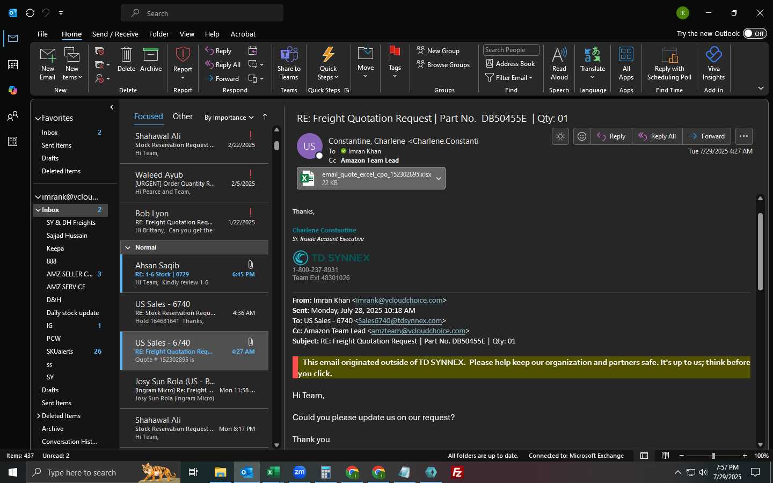Screen dimensions: 773x483
Task: Create a New Group
Action: click(438, 51)
